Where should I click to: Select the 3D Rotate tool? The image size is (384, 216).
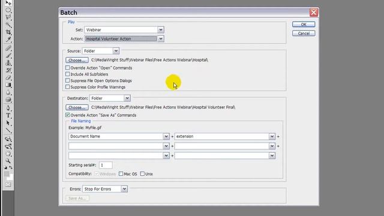click(8, 139)
